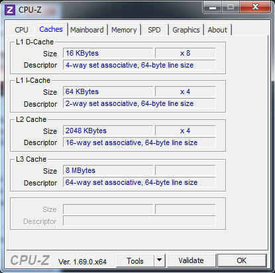This screenshot has height=273, width=275.
Task: Click L1 I-Cache size 64 KBytes
Action: pyautogui.click(x=108, y=91)
